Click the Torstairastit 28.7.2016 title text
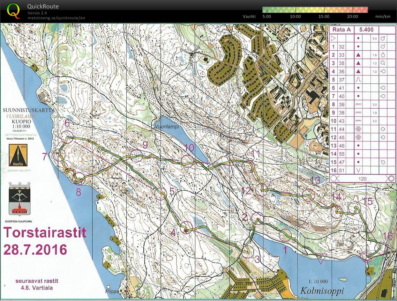 tap(44, 241)
